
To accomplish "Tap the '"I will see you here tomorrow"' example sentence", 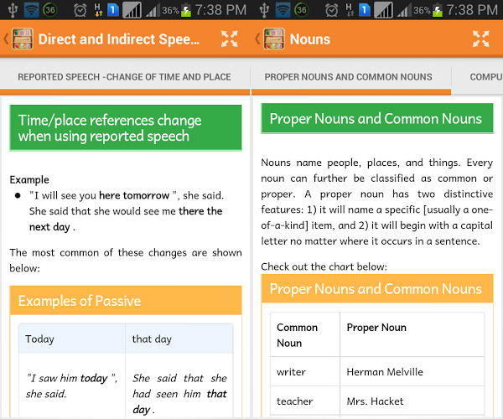I will [127, 195].
